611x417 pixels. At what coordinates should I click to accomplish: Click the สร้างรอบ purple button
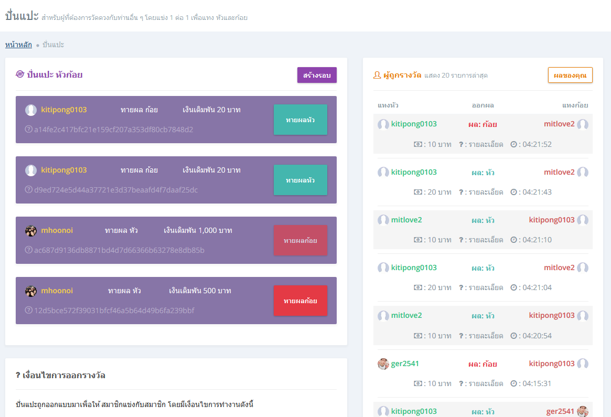[x=317, y=75]
